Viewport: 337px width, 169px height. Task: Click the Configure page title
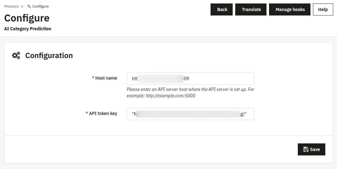point(27,18)
